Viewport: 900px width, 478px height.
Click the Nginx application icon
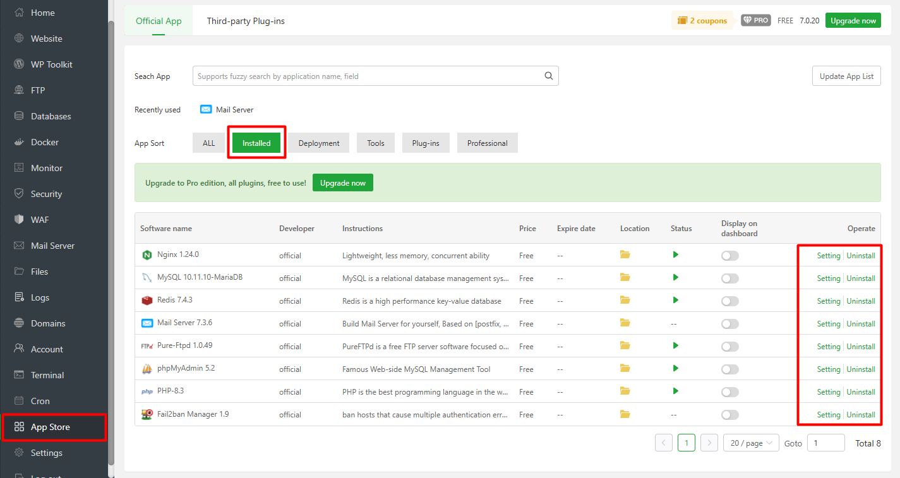click(x=147, y=255)
